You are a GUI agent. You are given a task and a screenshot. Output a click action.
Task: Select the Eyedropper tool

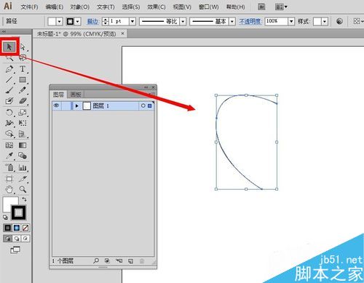click(9, 156)
